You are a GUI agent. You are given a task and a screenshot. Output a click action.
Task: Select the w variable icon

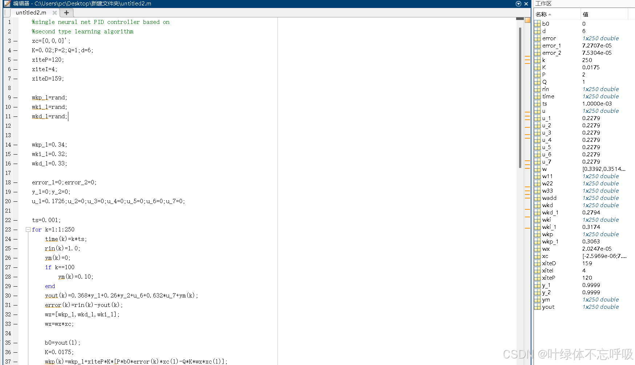coord(537,169)
